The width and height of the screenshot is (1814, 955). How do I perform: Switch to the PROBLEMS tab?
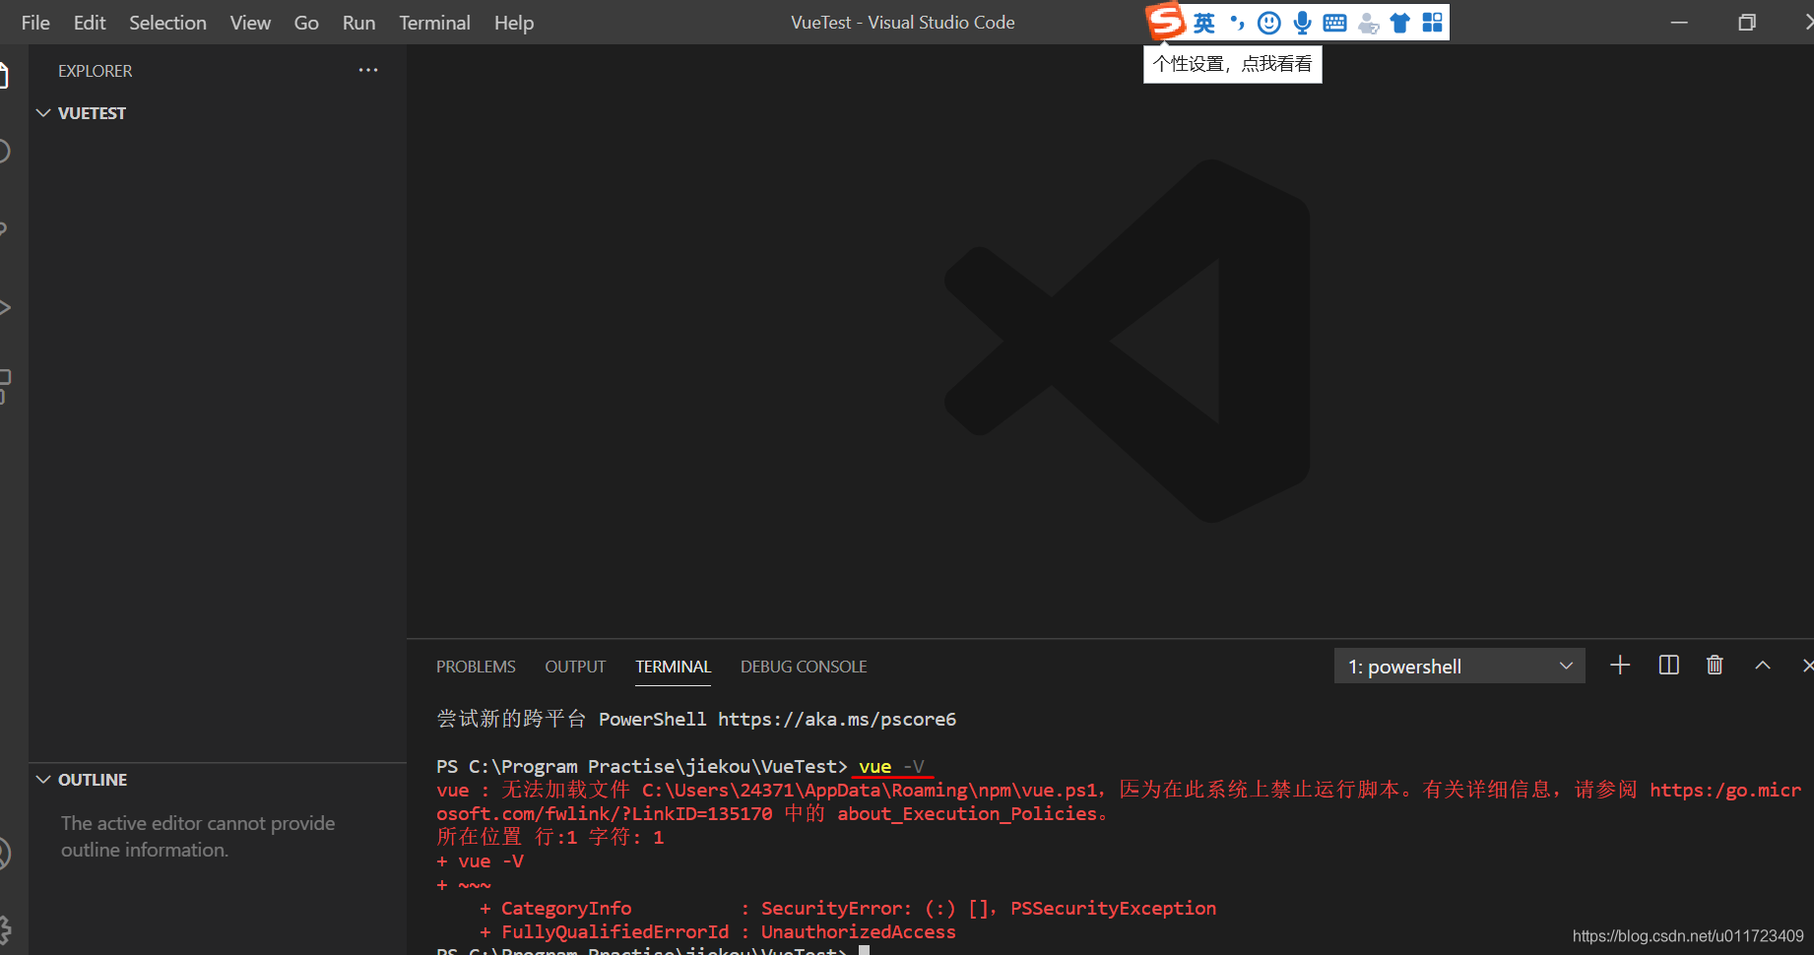476,667
